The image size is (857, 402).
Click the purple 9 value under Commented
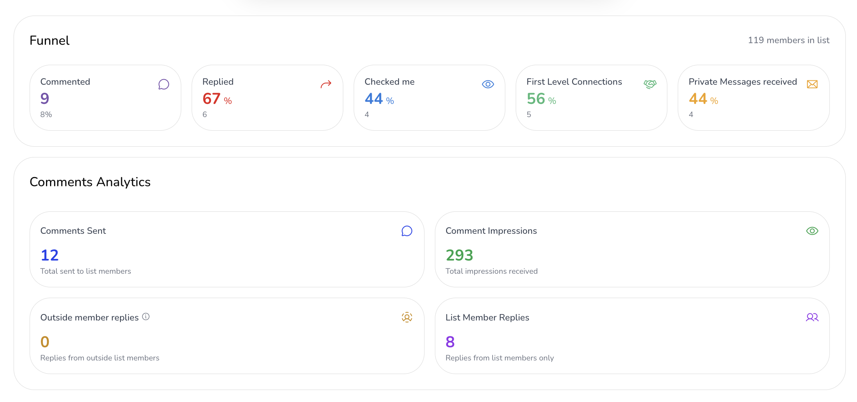[45, 98]
